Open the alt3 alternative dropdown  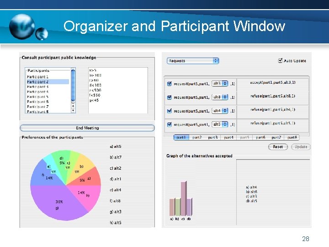(220, 83)
